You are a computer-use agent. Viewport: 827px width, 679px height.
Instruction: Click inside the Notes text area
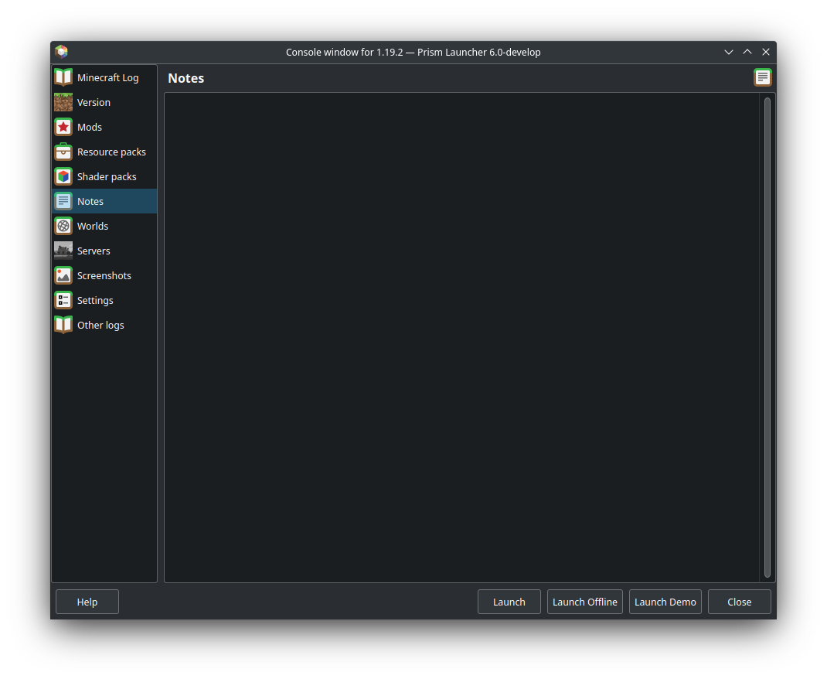pyautogui.click(x=461, y=338)
